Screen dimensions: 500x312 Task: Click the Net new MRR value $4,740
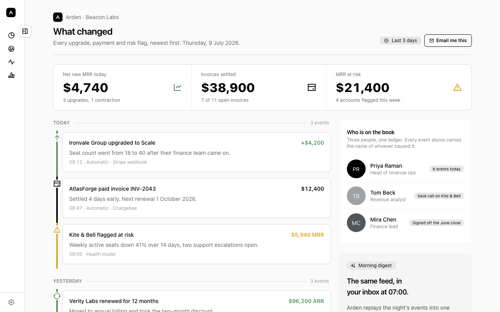[x=86, y=88]
